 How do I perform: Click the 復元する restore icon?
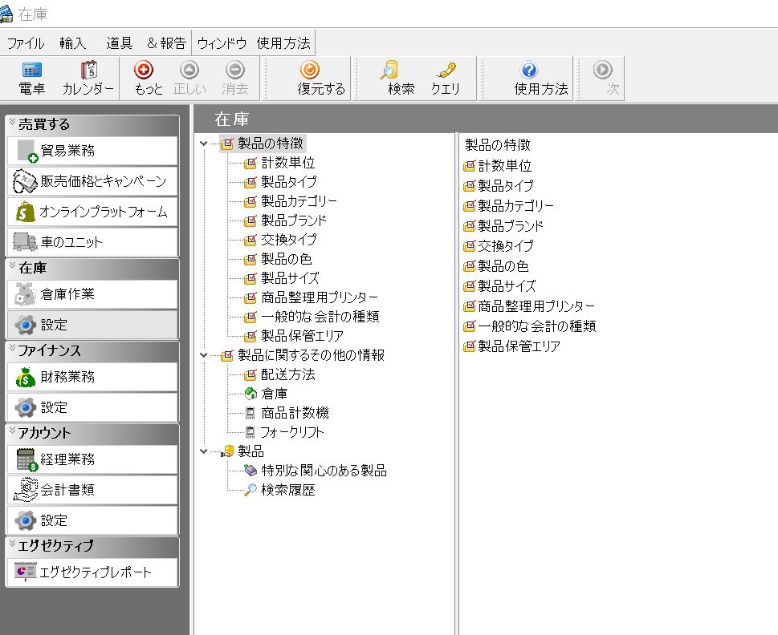(309, 71)
